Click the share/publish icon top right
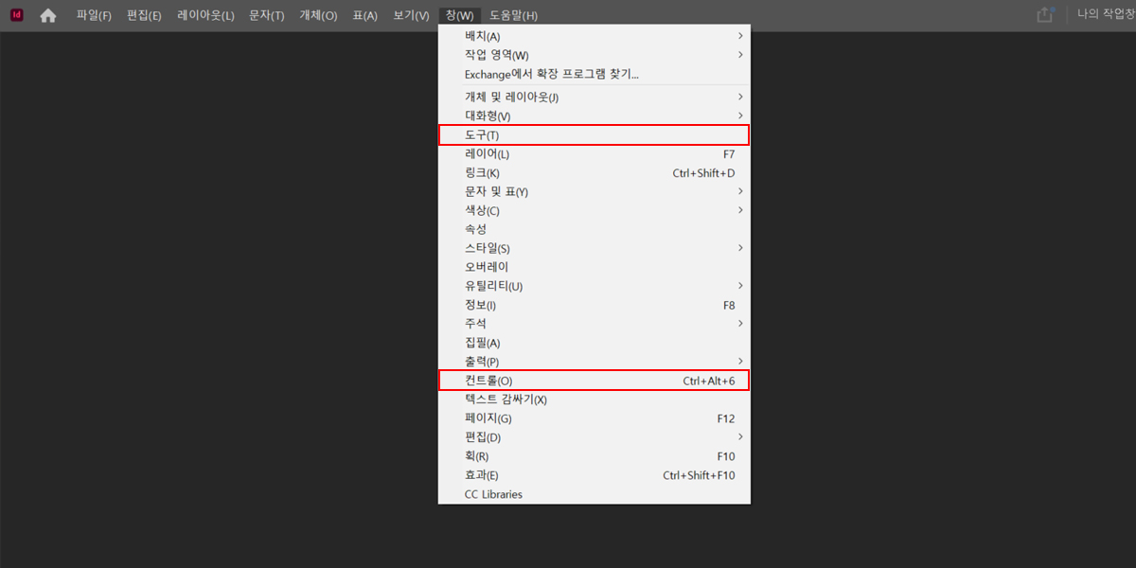The image size is (1136, 568). pyautogui.click(x=1044, y=15)
